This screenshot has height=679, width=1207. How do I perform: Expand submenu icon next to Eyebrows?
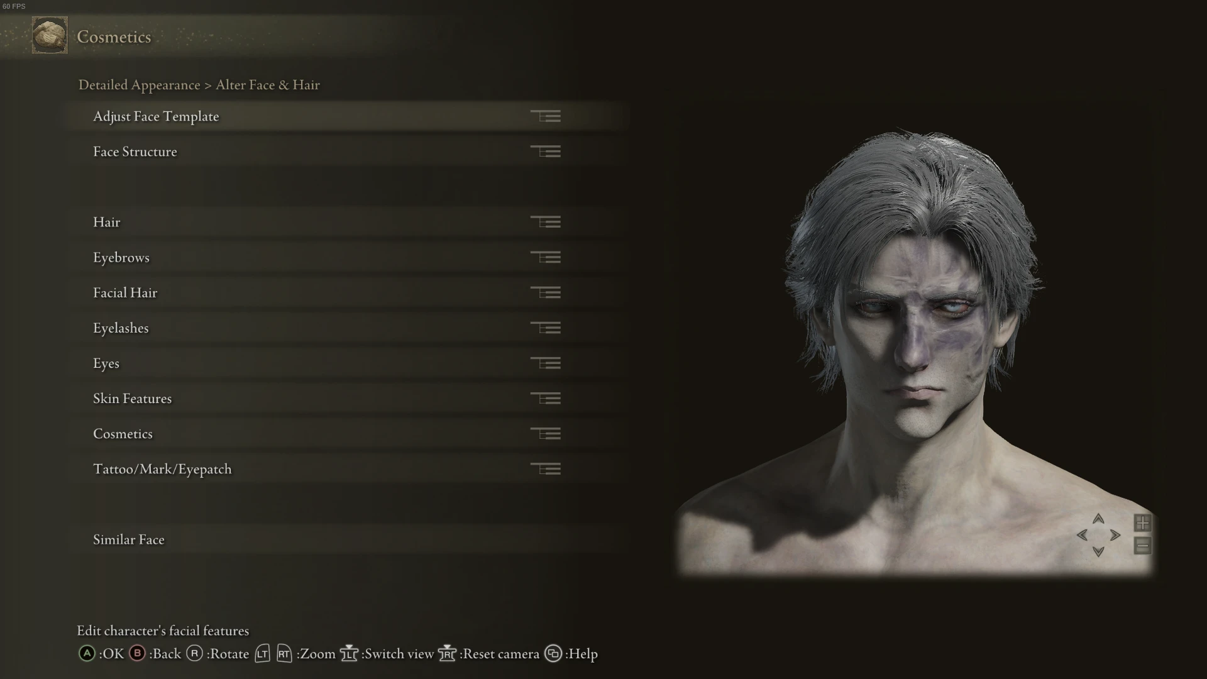click(546, 257)
